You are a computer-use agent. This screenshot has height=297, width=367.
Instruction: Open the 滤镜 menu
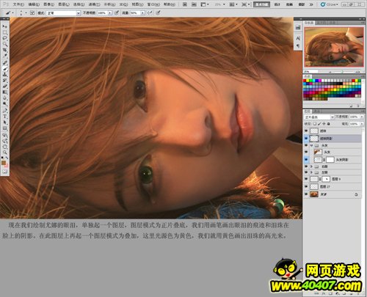[x=94, y=4]
